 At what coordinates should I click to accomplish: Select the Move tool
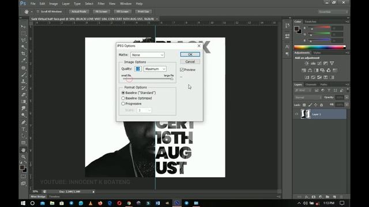(23, 27)
